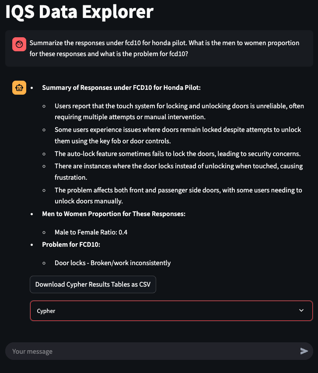Click the IQS Data Explorer title

[80, 12]
